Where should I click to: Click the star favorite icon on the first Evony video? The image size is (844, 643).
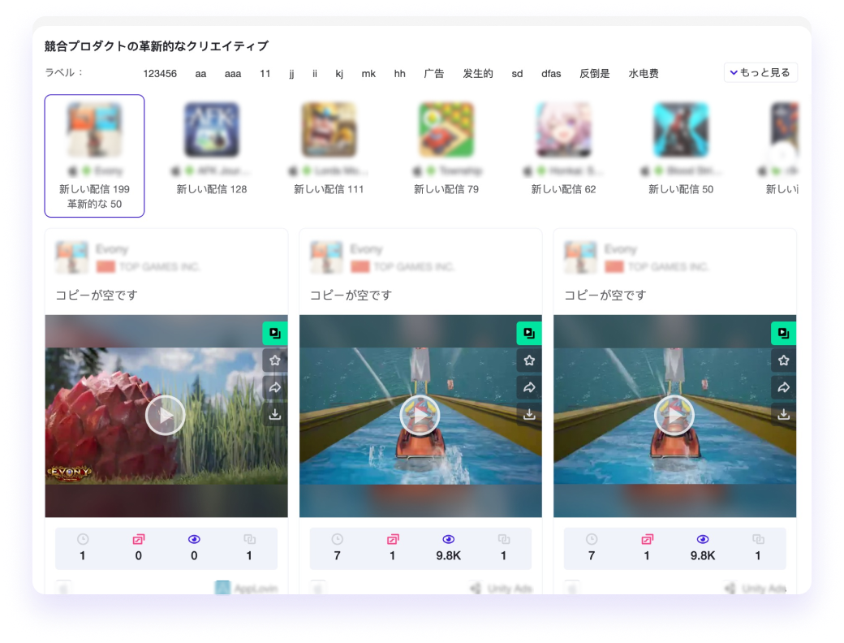click(x=275, y=360)
